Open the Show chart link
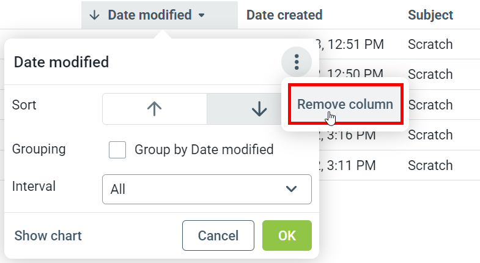The height and width of the screenshot is (263, 480). click(x=48, y=235)
